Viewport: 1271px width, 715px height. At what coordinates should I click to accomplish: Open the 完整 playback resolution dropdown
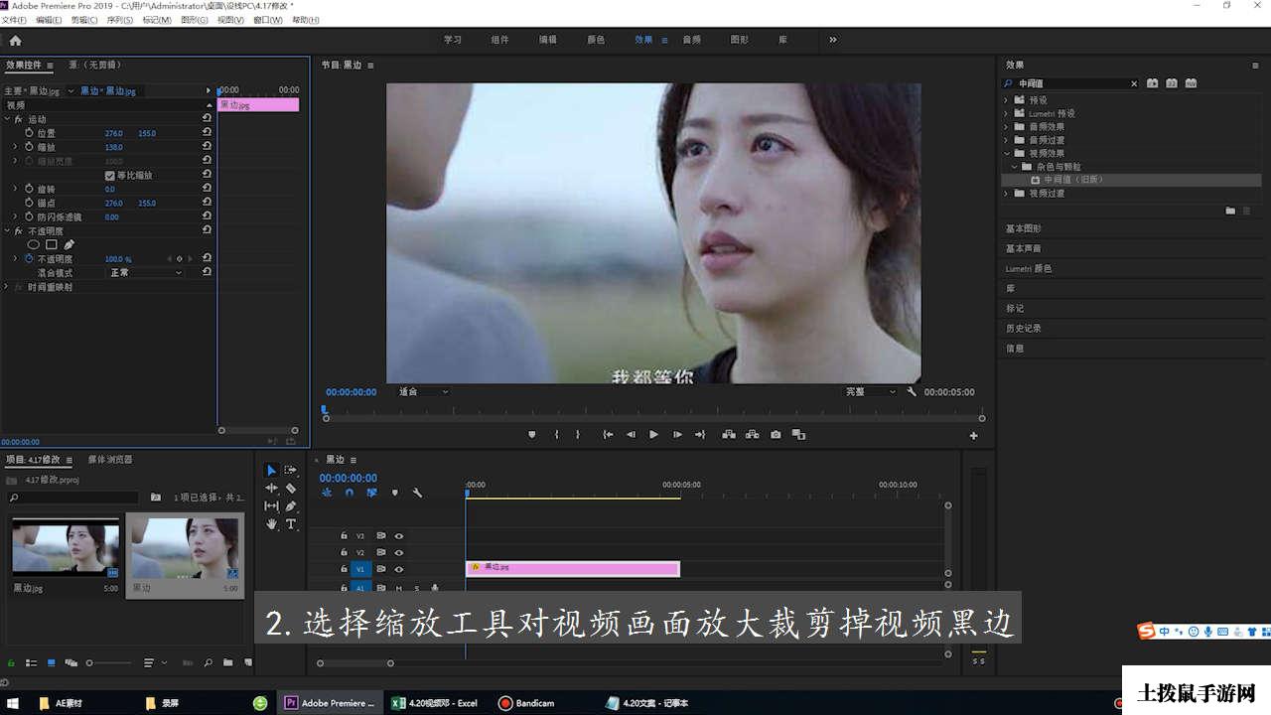pyautogui.click(x=871, y=392)
